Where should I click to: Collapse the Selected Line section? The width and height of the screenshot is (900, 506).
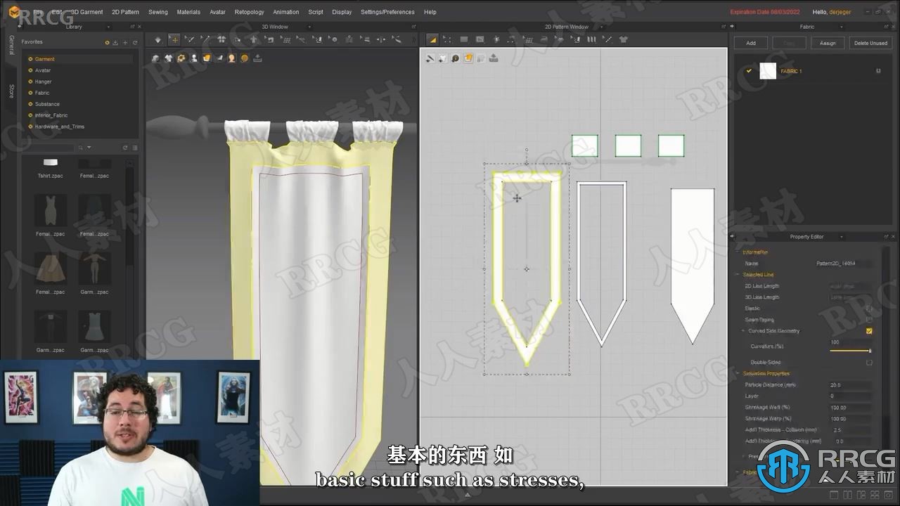pos(738,275)
